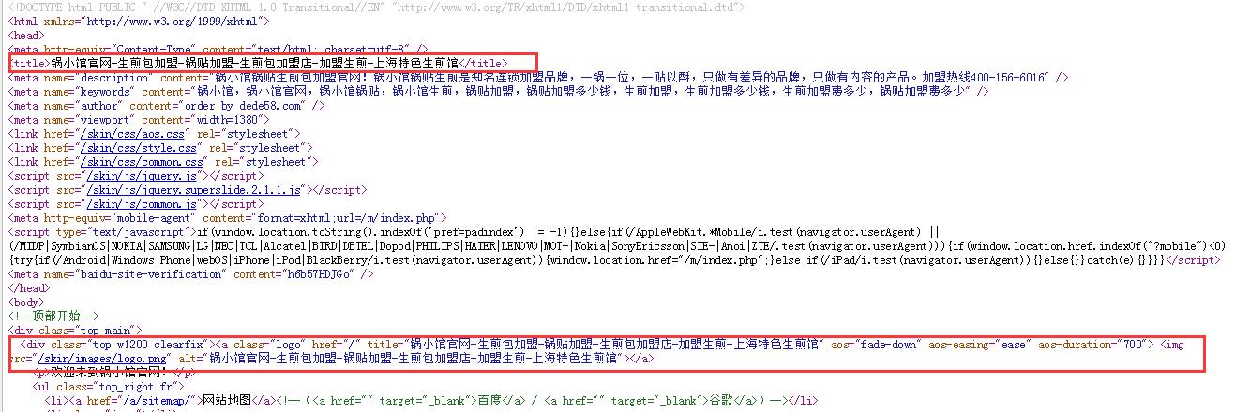Follow the jquery.superslide.2.1.1.js script link
Screen dimensions: 1250x412
pos(193,190)
